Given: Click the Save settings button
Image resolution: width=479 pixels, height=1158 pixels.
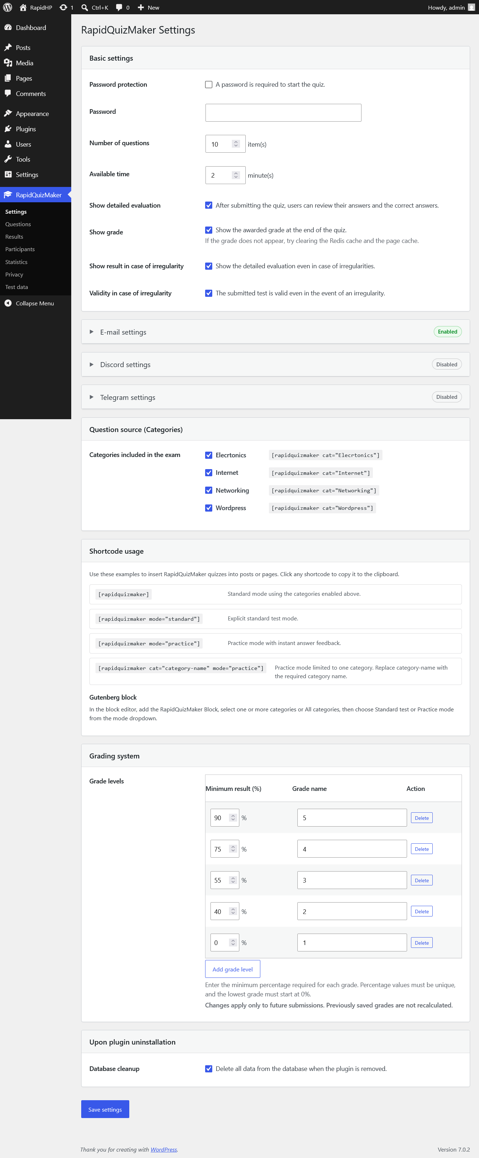Looking at the screenshot, I should [105, 1109].
